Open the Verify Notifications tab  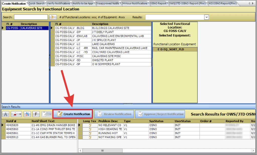58,4
